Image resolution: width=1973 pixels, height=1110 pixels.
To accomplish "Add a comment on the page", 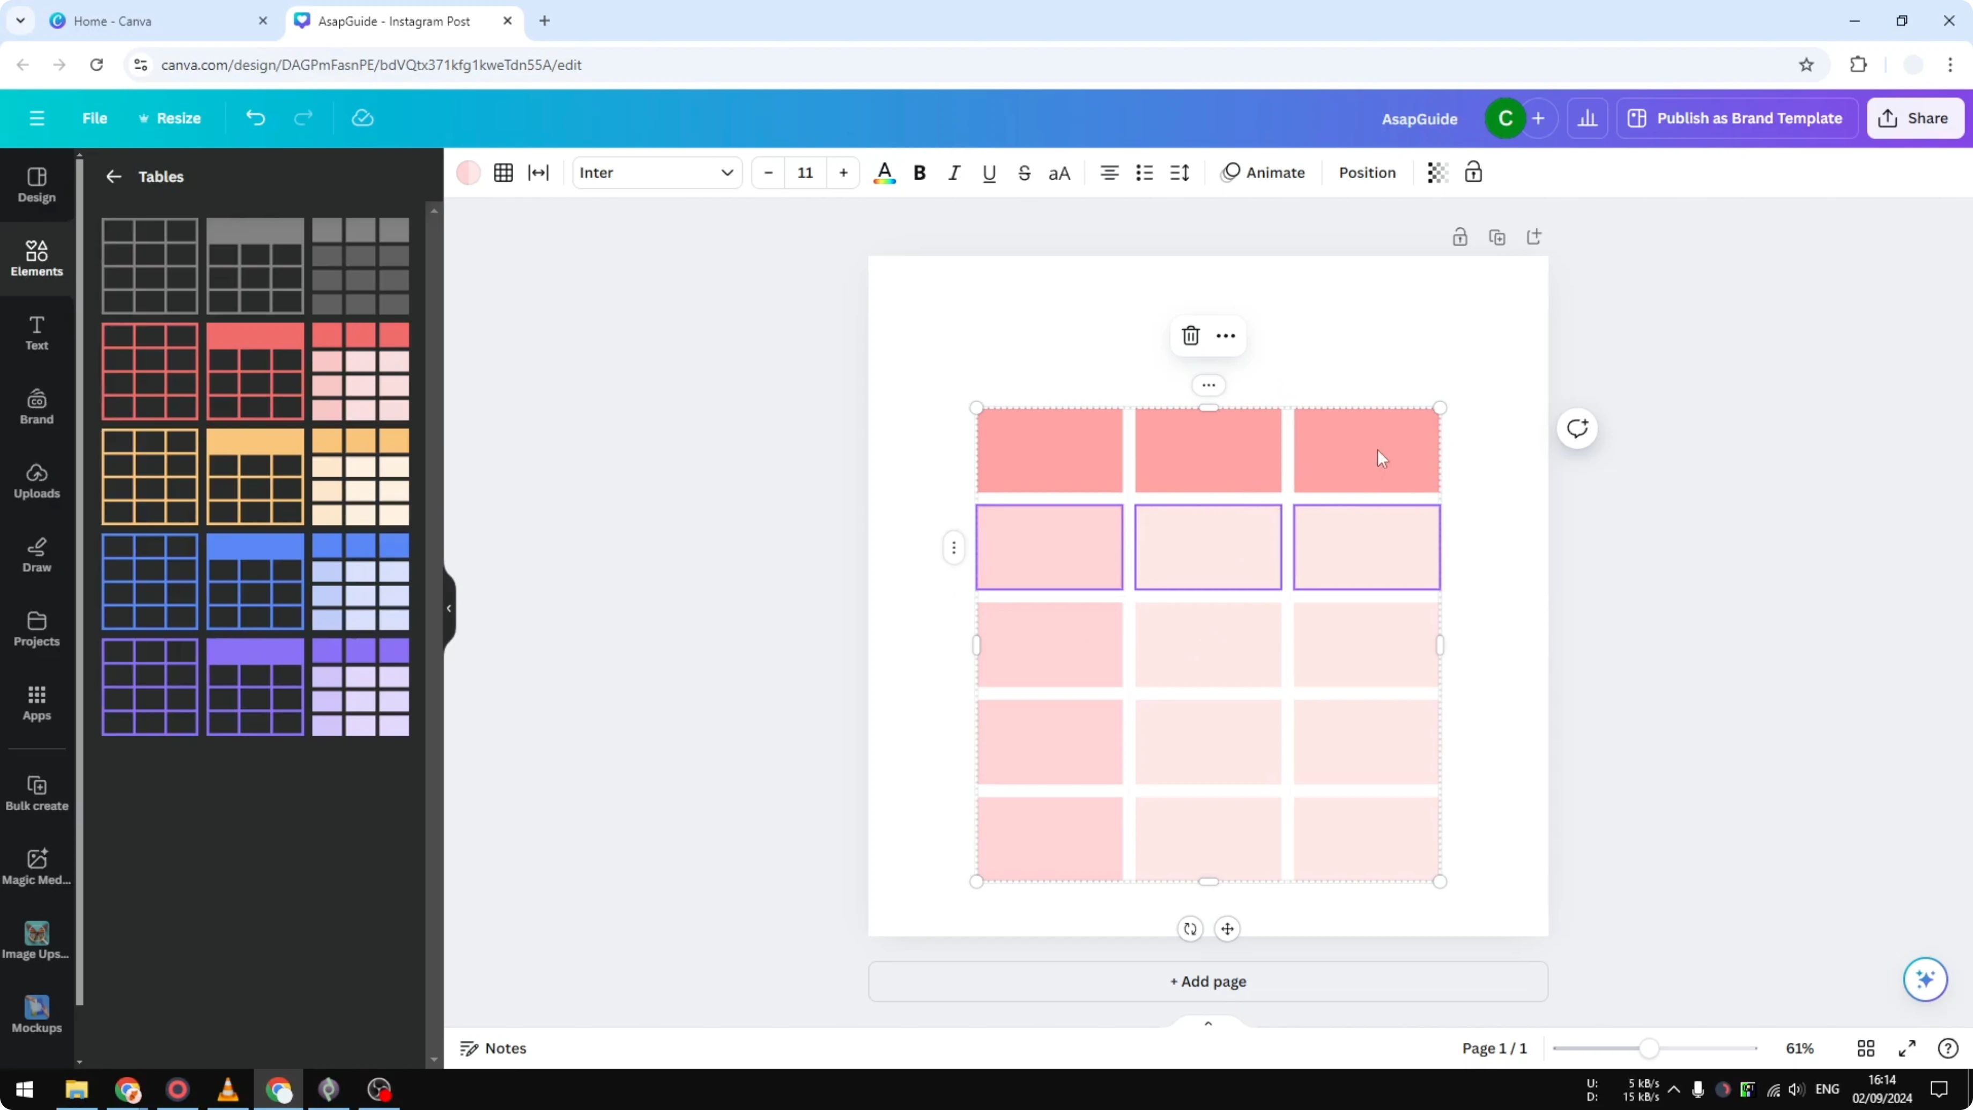I will click(x=1577, y=428).
